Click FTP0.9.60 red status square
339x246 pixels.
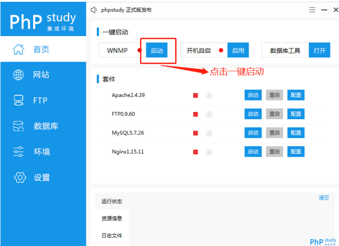pos(195,114)
